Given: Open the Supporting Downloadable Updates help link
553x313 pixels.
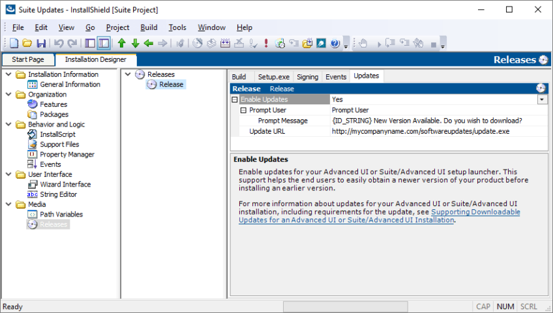Looking at the screenshot, I should pyautogui.click(x=475, y=213).
